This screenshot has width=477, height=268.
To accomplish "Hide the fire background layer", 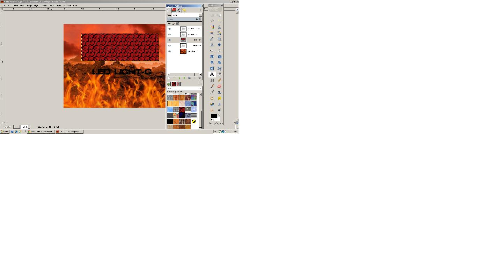I will (170, 51).
